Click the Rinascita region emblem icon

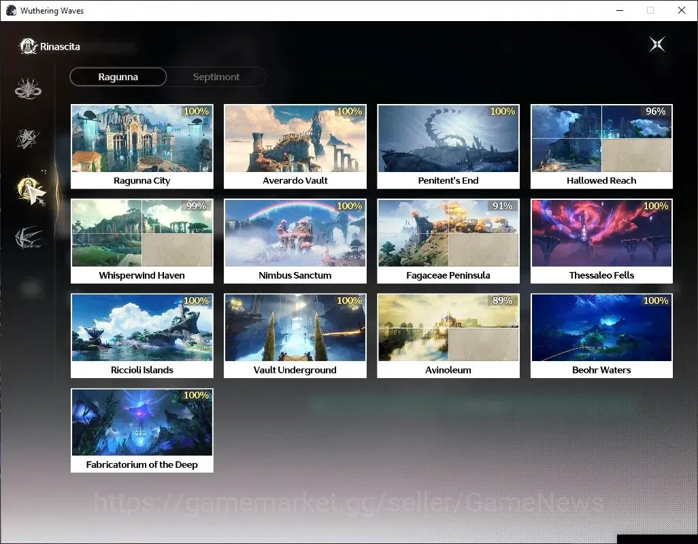[28, 46]
